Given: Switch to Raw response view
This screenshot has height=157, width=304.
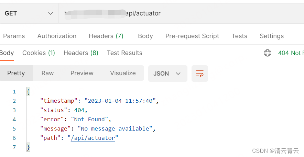Looking at the screenshot, I should coord(47,73).
